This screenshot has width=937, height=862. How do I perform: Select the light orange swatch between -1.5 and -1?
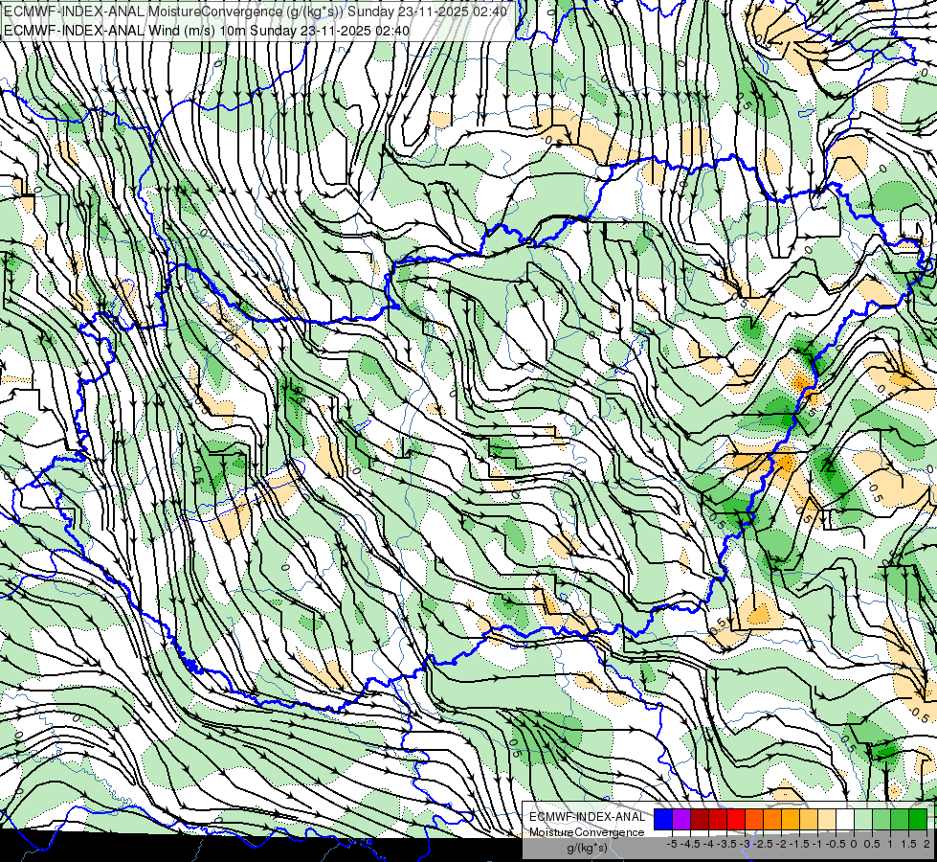click(809, 820)
